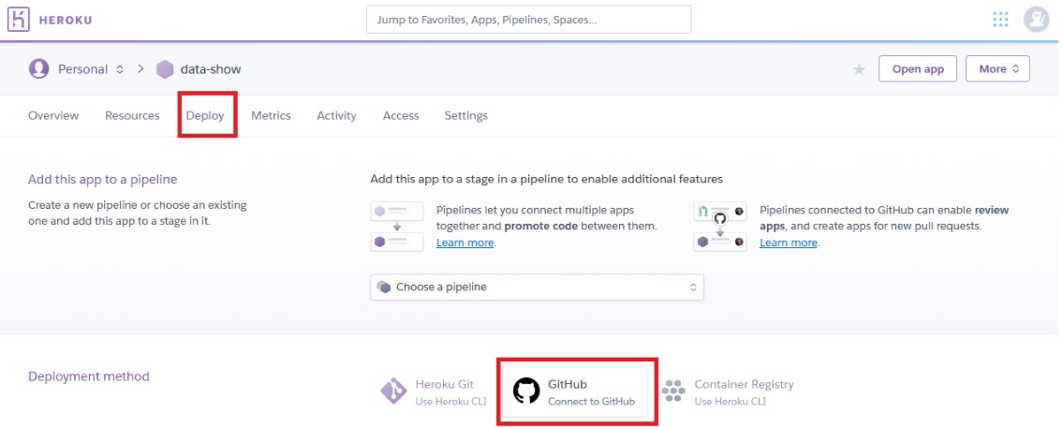This screenshot has height=427, width=1063.
Task: Expand the Personal account switcher
Action: tap(119, 69)
